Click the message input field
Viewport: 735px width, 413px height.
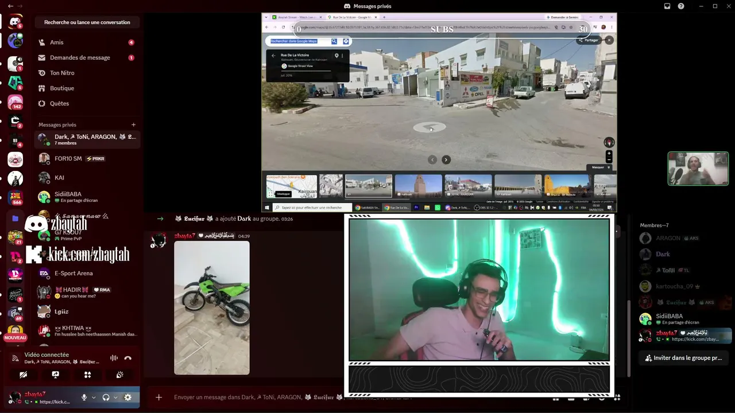(258, 397)
